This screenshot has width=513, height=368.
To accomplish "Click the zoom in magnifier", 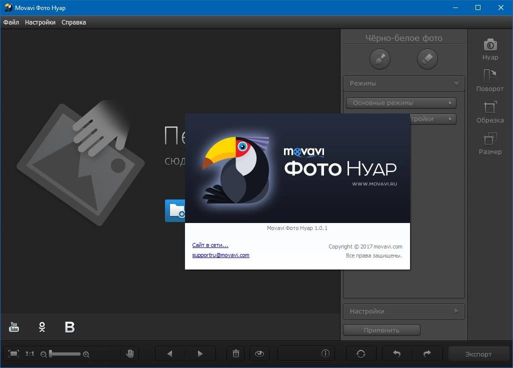I will click(x=86, y=354).
